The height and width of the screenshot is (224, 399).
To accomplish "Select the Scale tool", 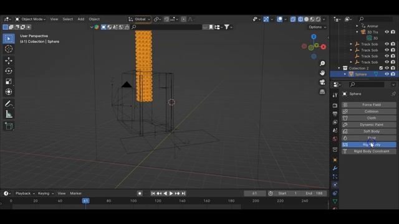I will point(9,82).
